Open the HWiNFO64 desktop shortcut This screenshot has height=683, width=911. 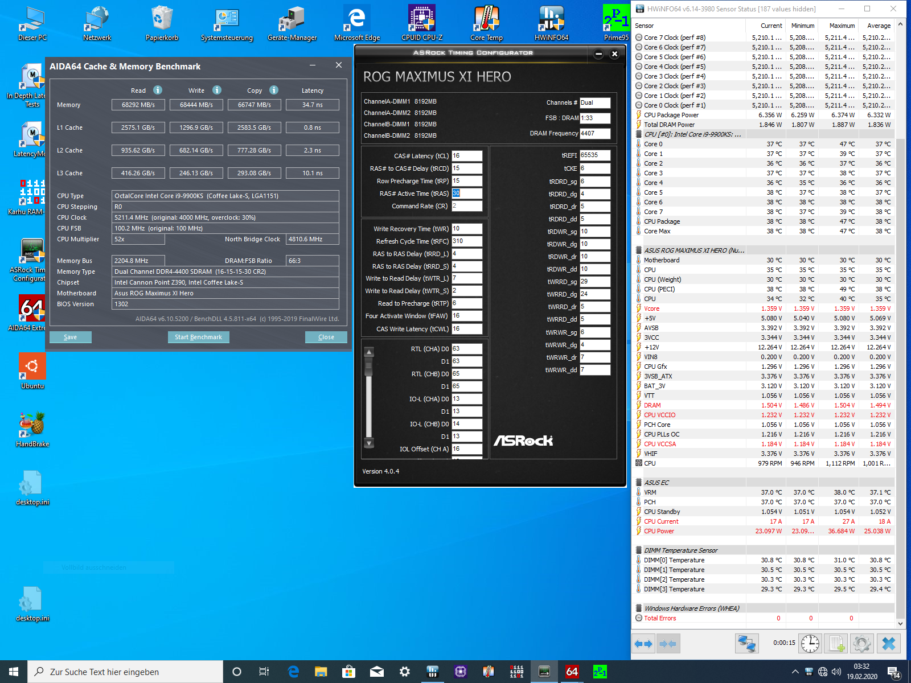(x=551, y=23)
